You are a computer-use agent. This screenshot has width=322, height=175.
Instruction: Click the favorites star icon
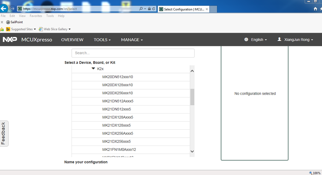click(2, 29)
